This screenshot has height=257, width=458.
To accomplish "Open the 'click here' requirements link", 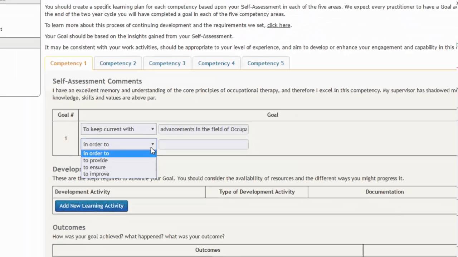I will [x=278, y=25].
